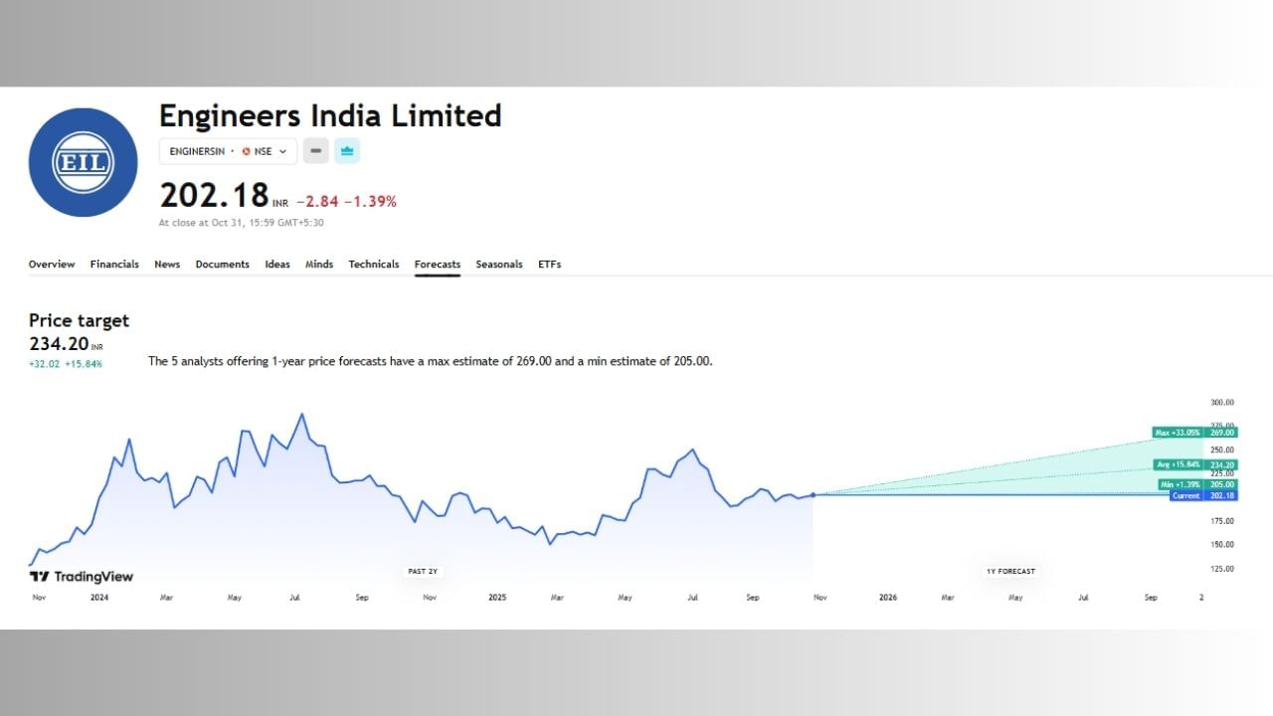Click the current price dot on chart

(x=813, y=494)
